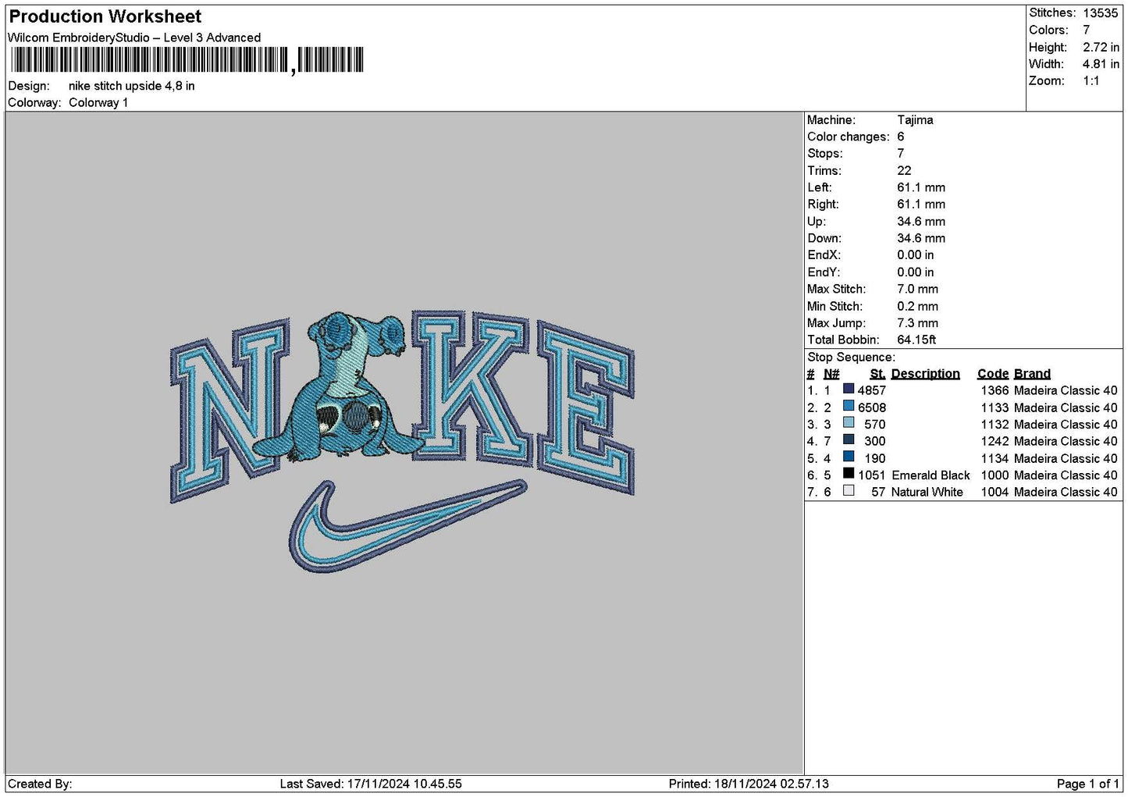
Task: Click thread code '1242' in row four
Action: (x=995, y=441)
